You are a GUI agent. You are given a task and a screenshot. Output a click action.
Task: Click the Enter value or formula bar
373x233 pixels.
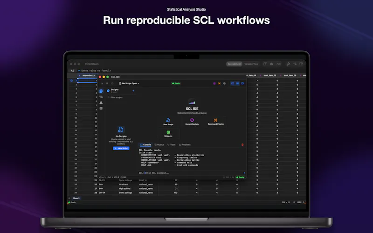coord(96,71)
